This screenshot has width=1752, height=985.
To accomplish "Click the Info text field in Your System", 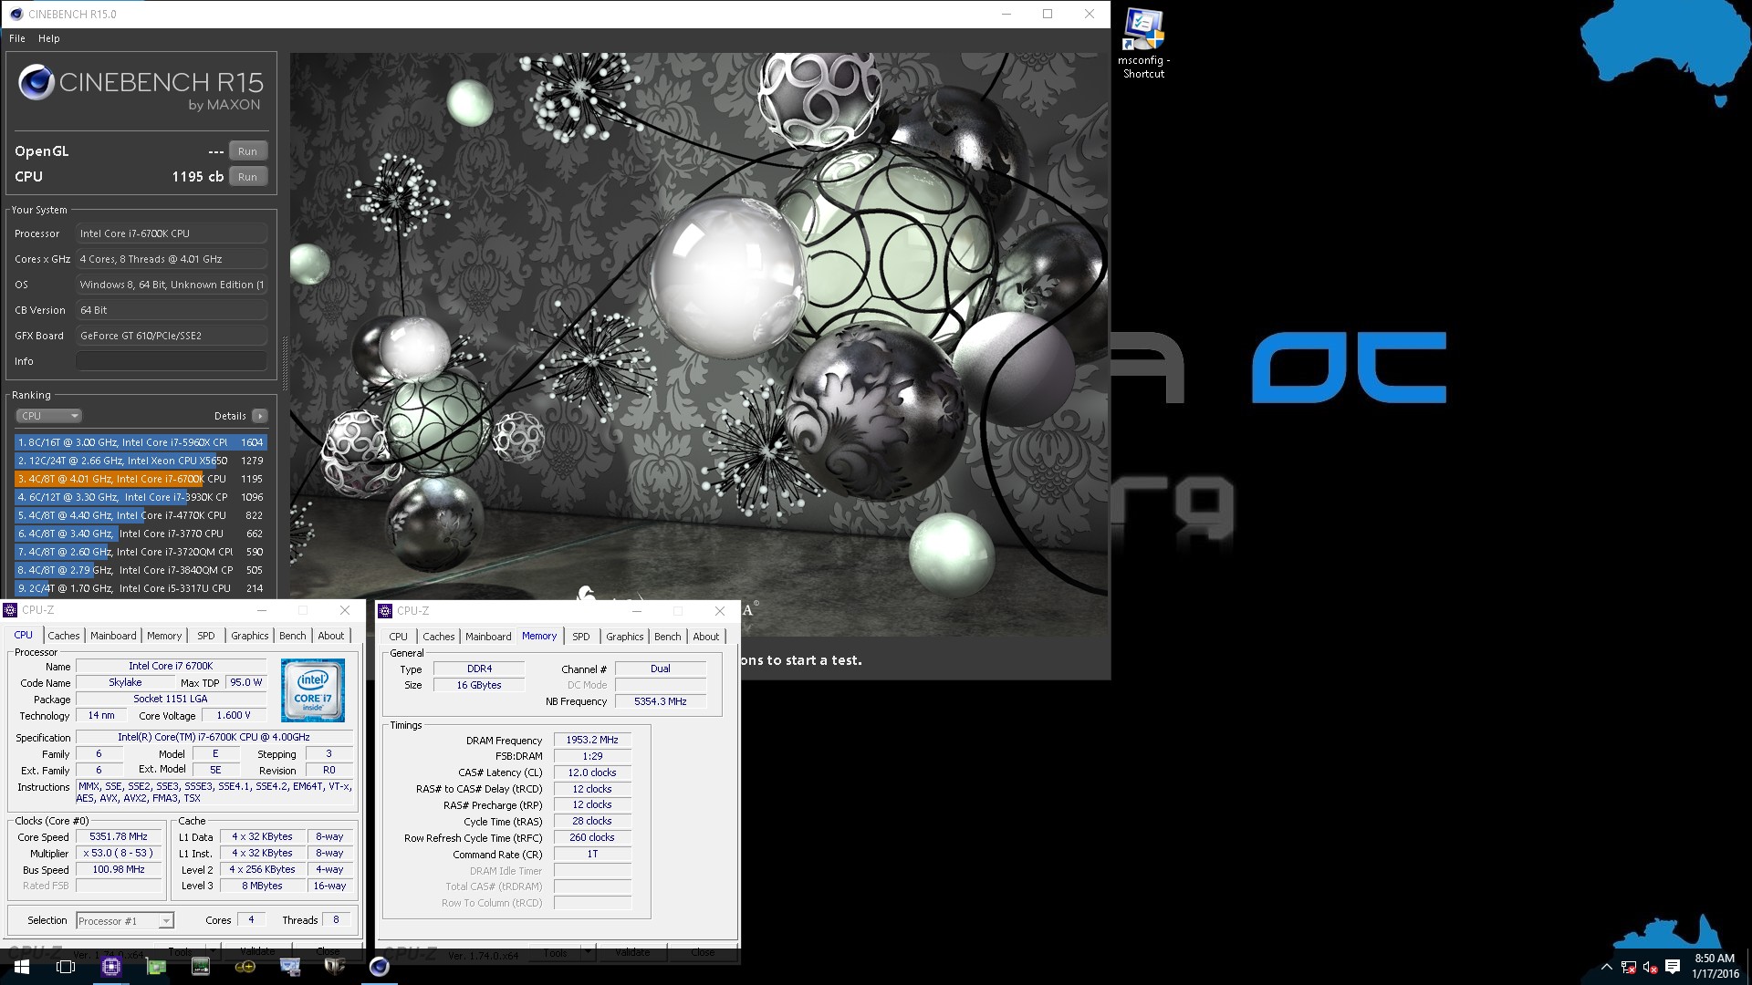I will tap(172, 361).
